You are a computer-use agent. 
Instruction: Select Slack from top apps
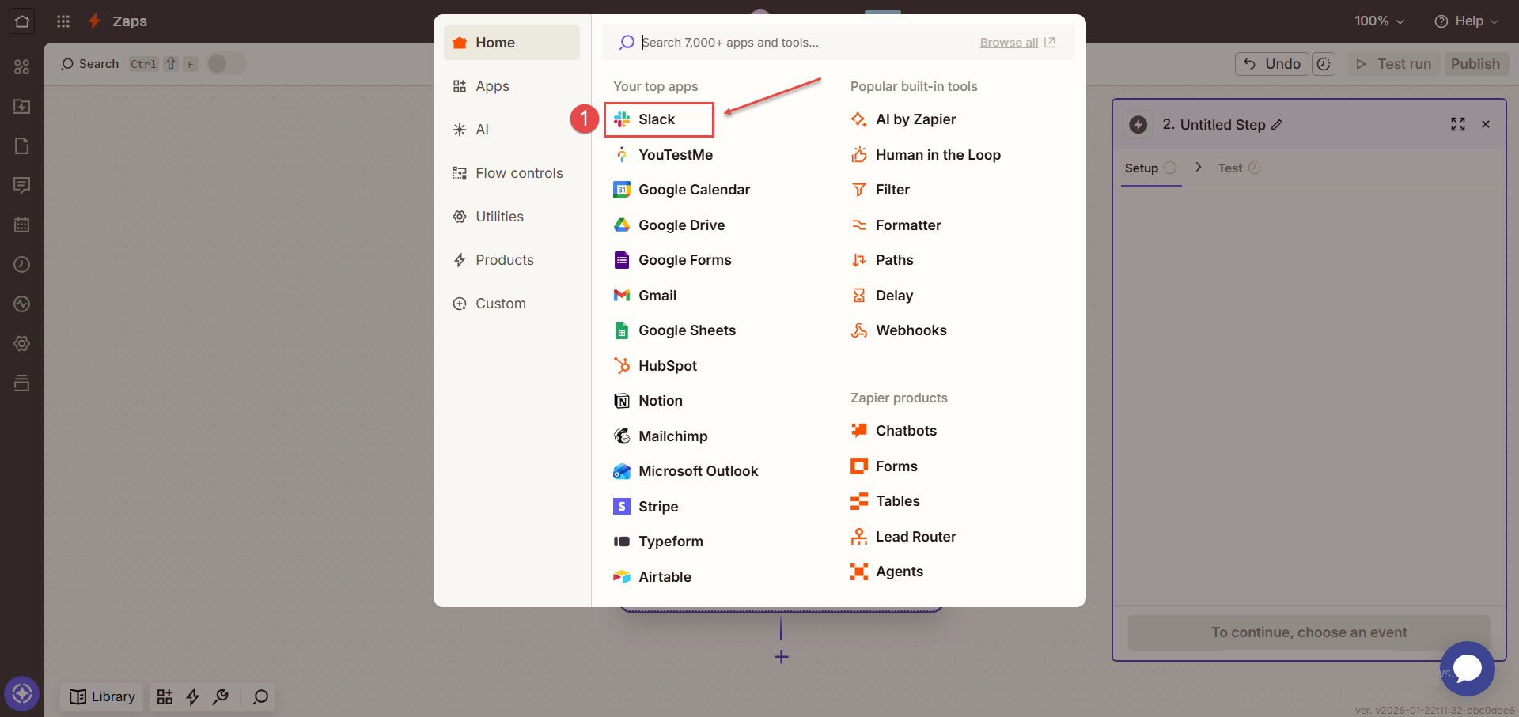point(657,119)
